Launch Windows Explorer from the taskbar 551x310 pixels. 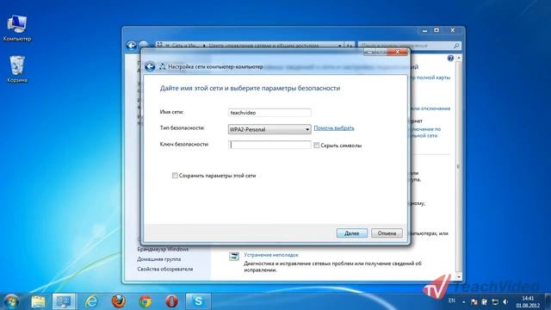click(38, 301)
